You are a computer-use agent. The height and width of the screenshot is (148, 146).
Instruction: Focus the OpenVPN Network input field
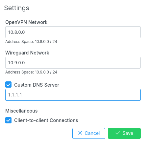(x=73, y=32)
